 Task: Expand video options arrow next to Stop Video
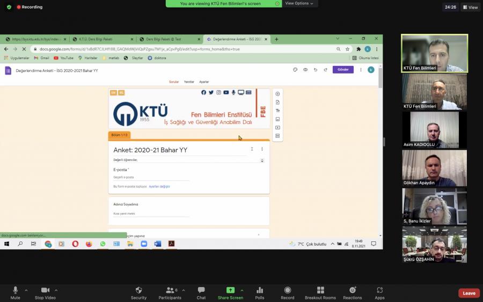click(x=56, y=290)
